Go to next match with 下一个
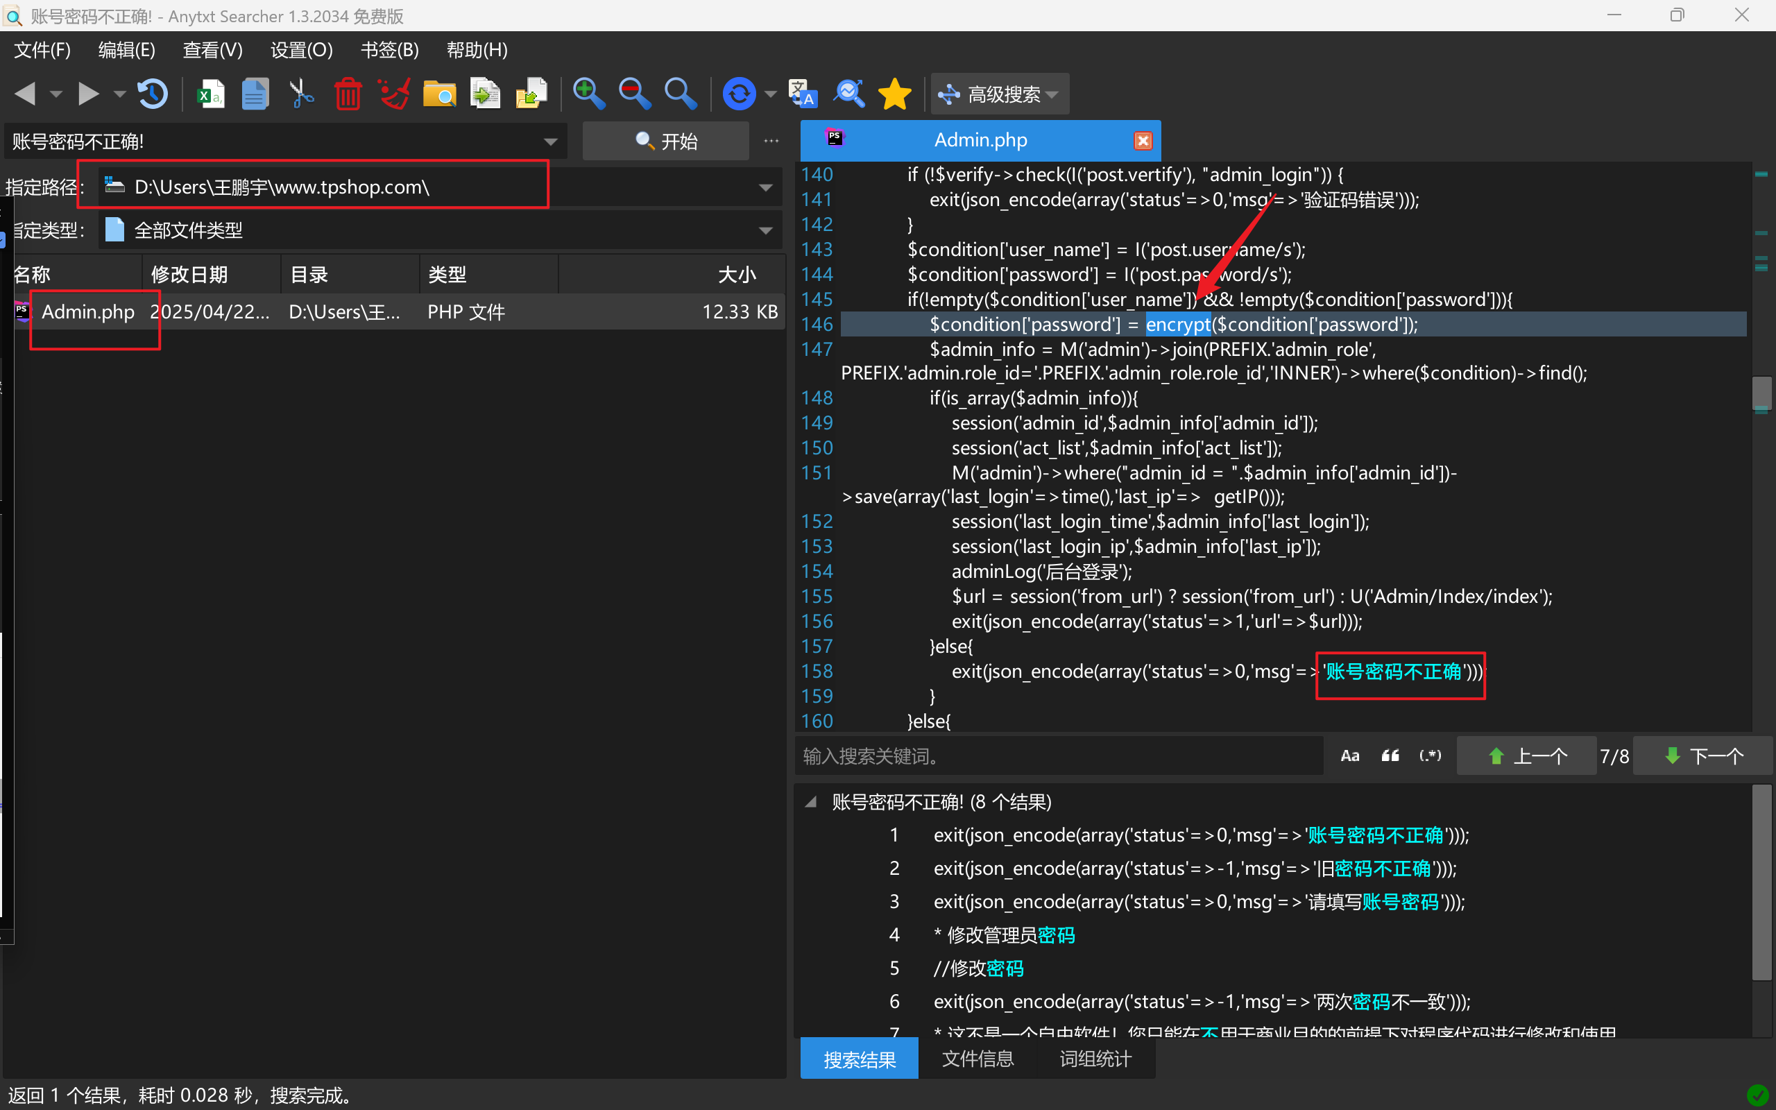Viewport: 1776px width, 1110px height. point(1704,756)
